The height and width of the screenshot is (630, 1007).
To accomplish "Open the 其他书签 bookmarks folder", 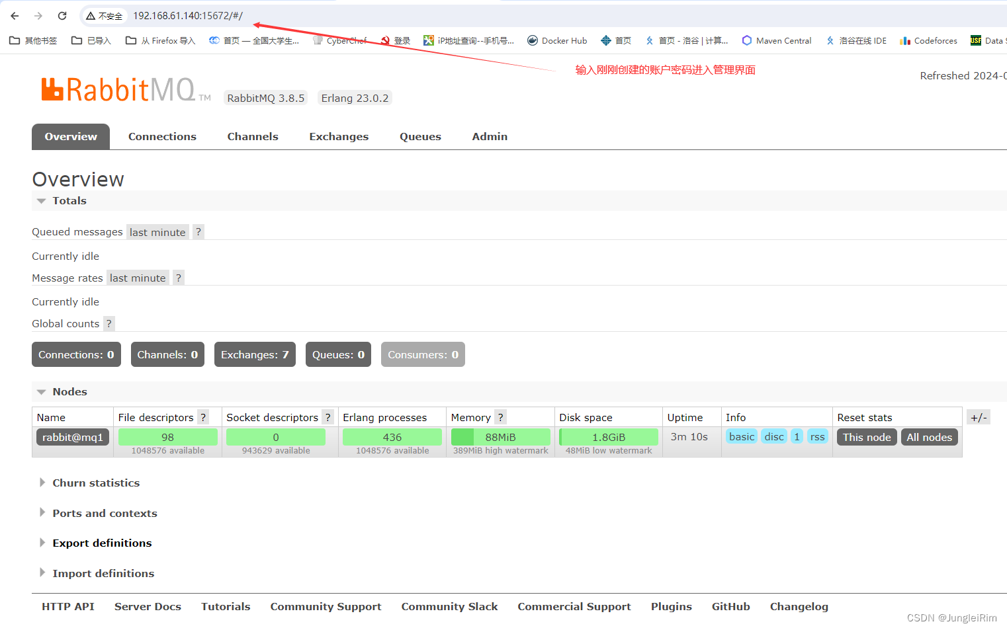I will (x=33, y=40).
